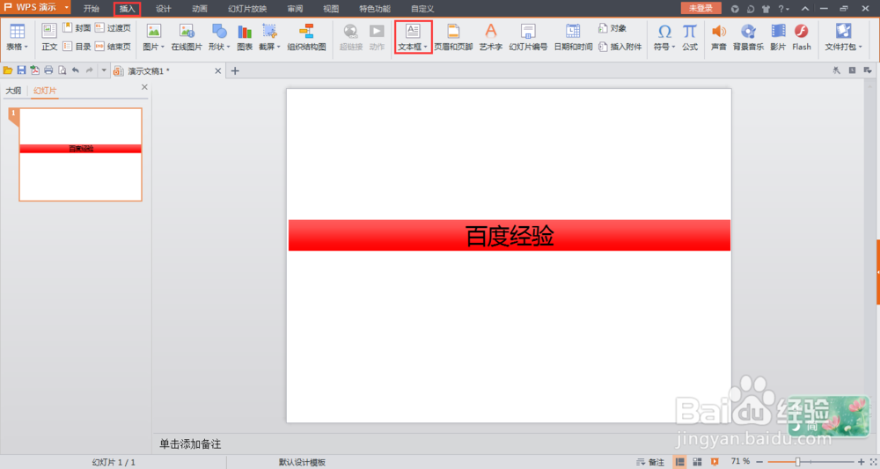The height and width of the screenshot is (469, 880).
Task: Open the 文本框 text box dropdown
Action: click(x=413, y=38)
